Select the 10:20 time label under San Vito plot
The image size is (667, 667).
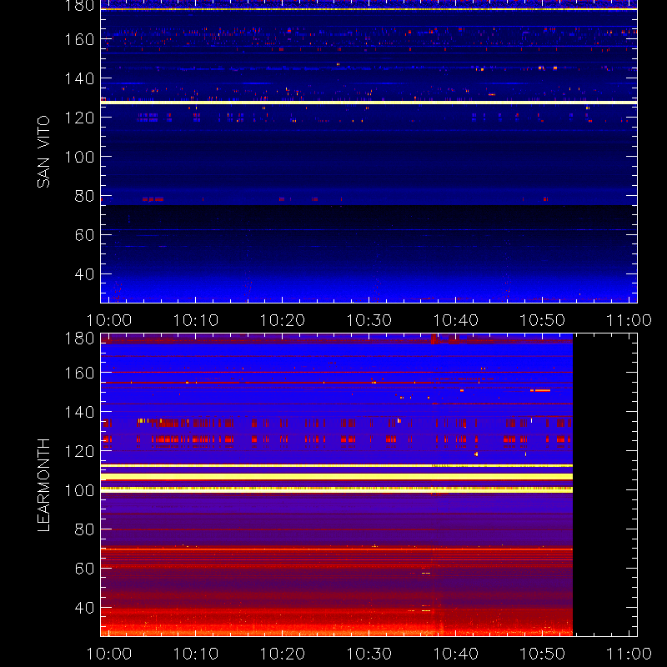pos(283,320)
